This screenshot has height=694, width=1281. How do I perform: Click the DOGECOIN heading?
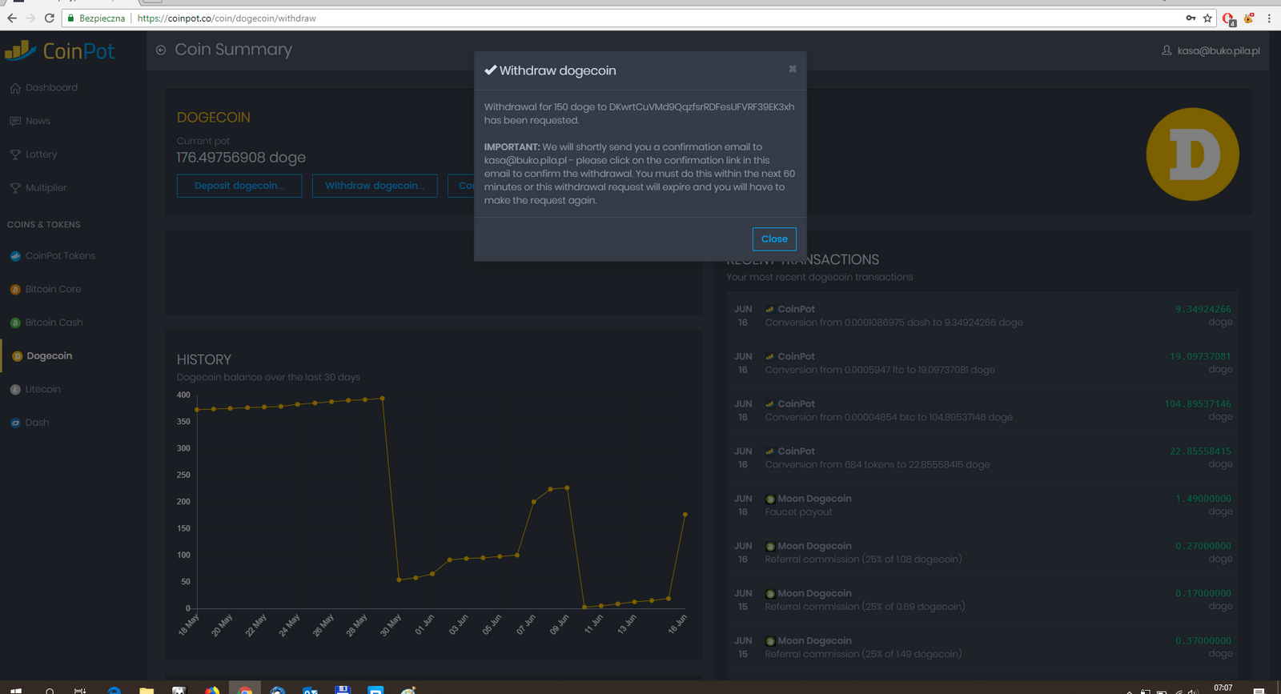(214, 118)
